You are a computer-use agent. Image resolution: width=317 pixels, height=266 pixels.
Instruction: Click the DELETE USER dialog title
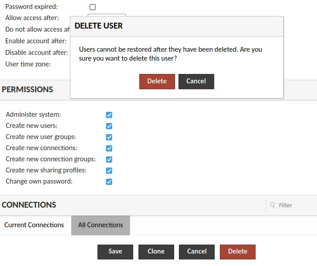(x=98, y=26)
